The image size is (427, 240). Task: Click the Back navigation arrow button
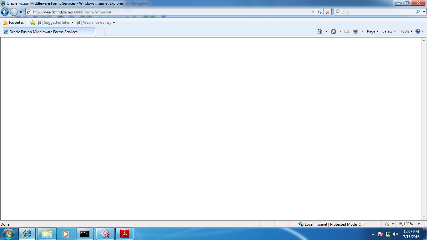[x=5, y=12]
